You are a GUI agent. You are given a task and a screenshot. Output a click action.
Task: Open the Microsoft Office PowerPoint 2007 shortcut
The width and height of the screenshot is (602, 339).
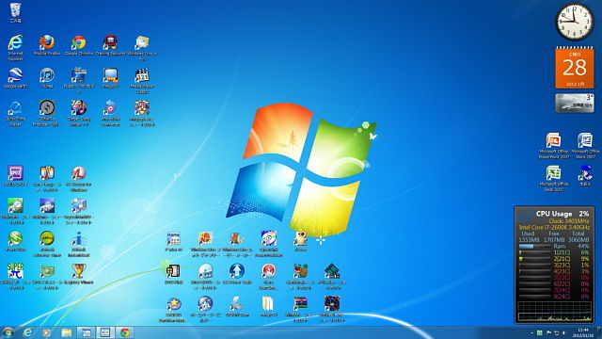coord(553,146)
